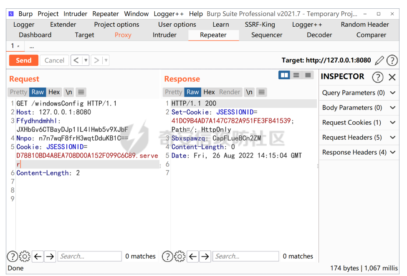Image resolution: width=407 pixels, height=276 pixels.
Task: Open the Project options tab
Action: point(116,25)
